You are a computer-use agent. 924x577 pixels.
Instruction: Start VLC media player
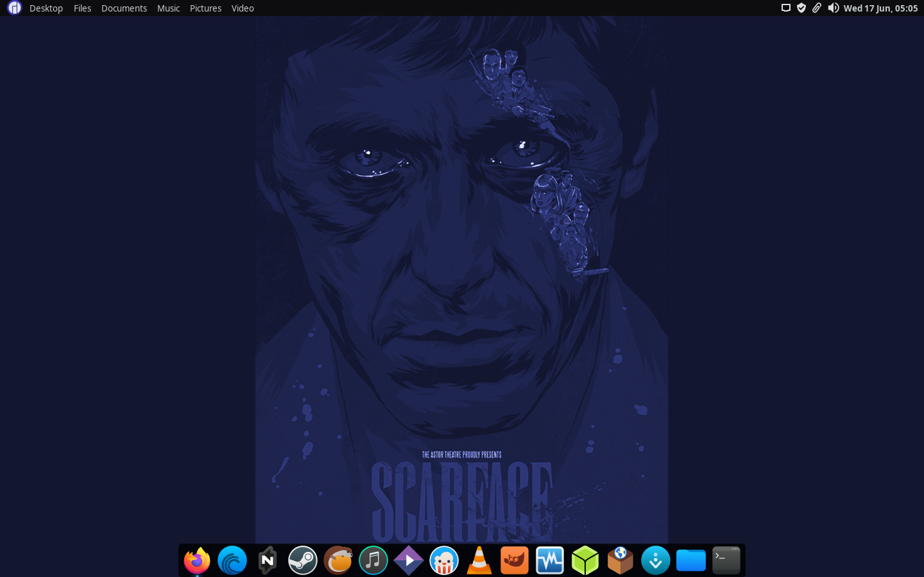point(479,560)
